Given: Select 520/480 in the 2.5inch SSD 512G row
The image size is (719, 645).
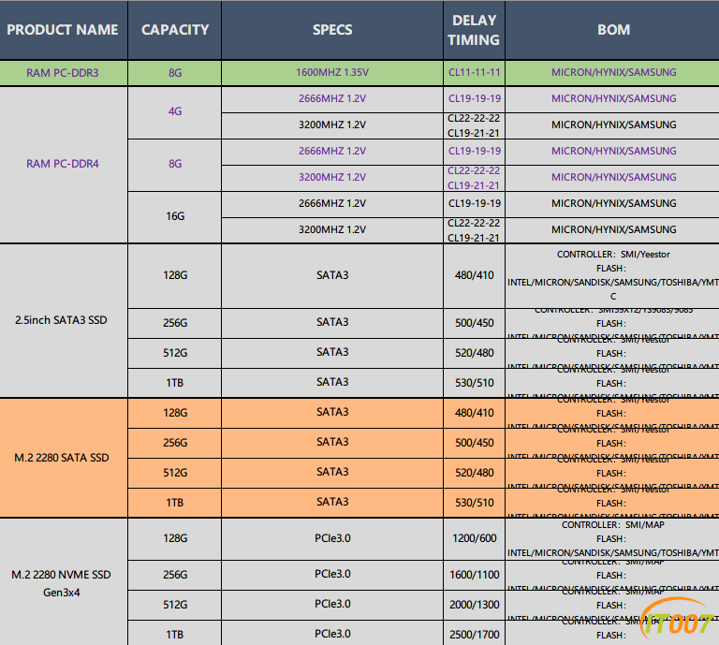Looking at the screenshot, I should click(474, 353).
